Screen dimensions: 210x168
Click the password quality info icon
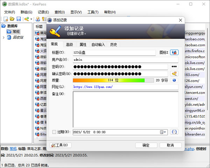174,80
